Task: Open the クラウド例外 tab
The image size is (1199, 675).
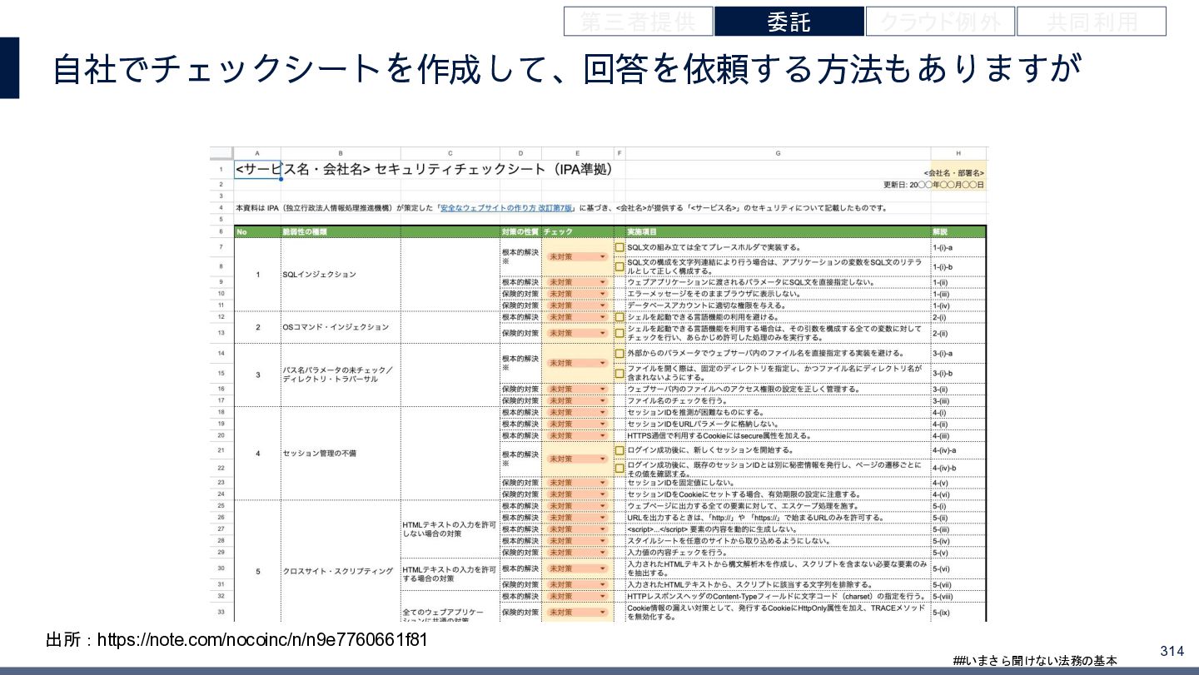Action: 940,22
